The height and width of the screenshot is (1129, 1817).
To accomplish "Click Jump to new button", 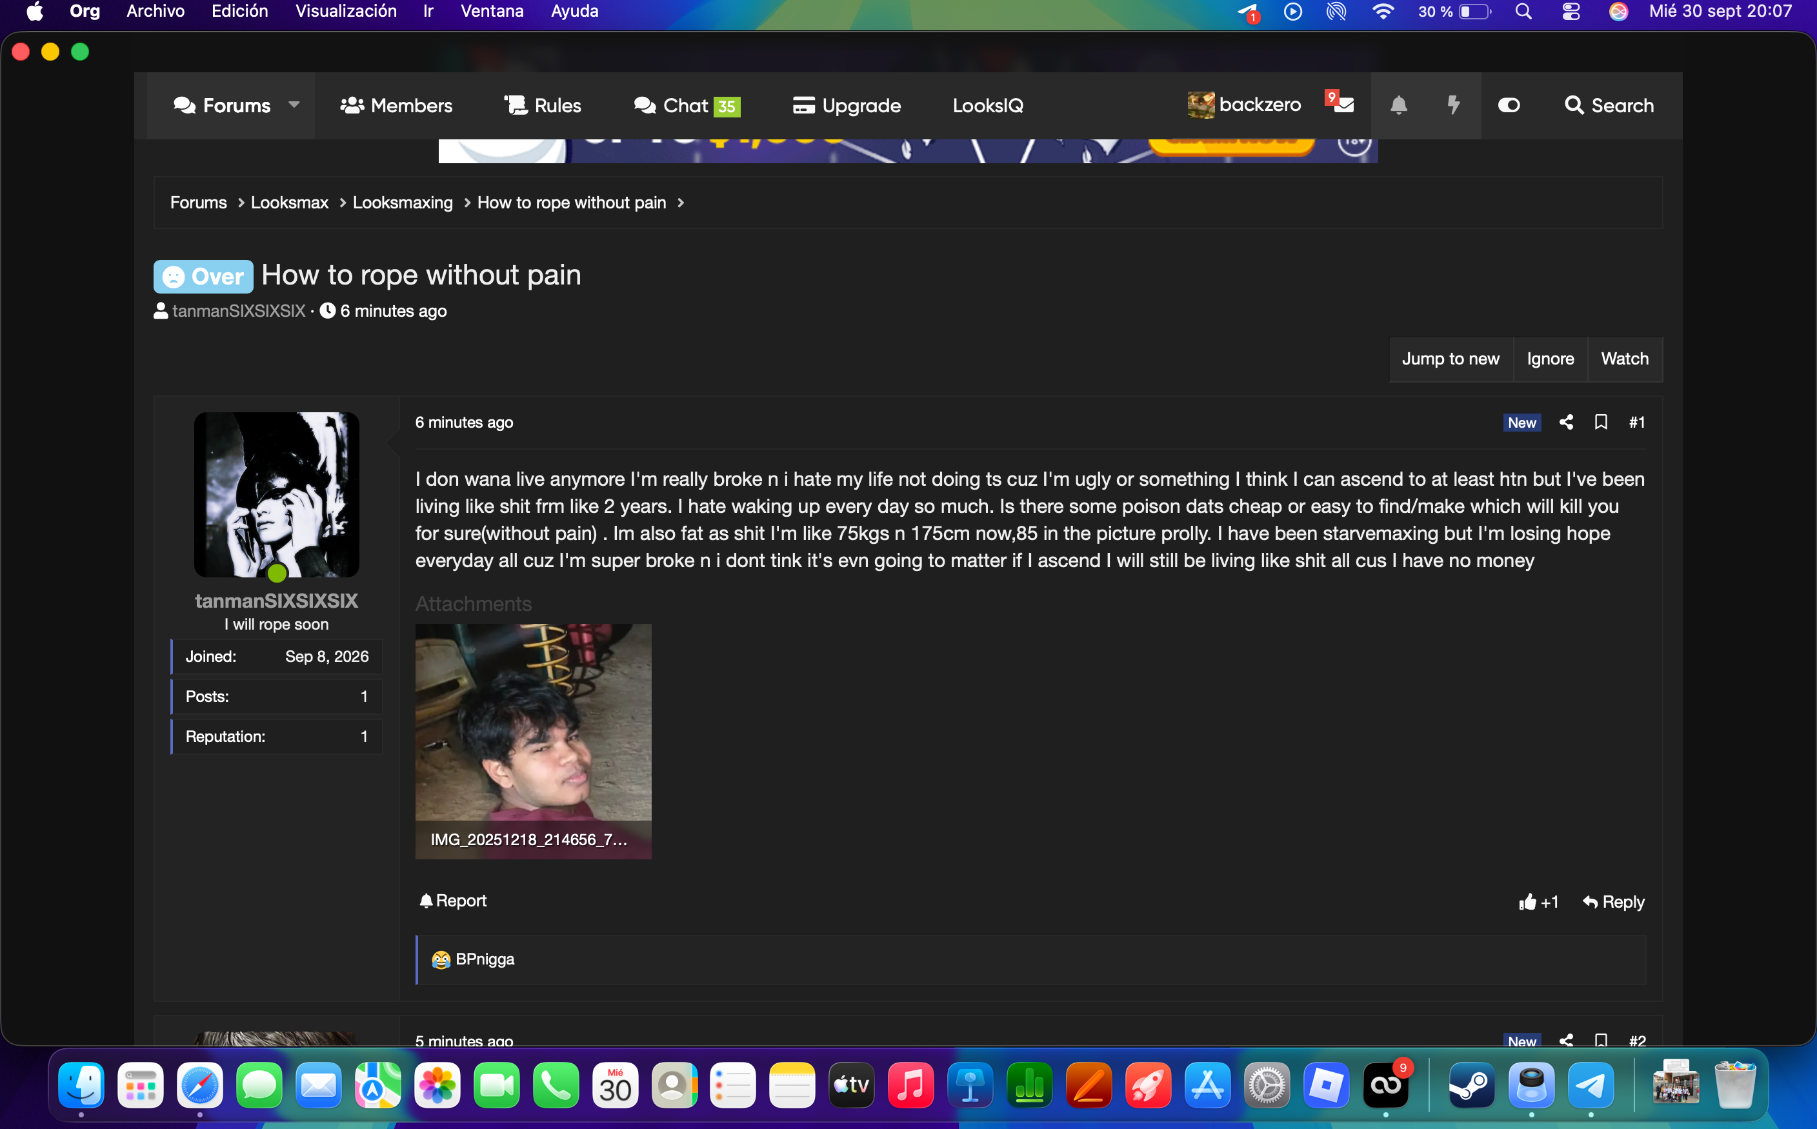I will 1451,359.
